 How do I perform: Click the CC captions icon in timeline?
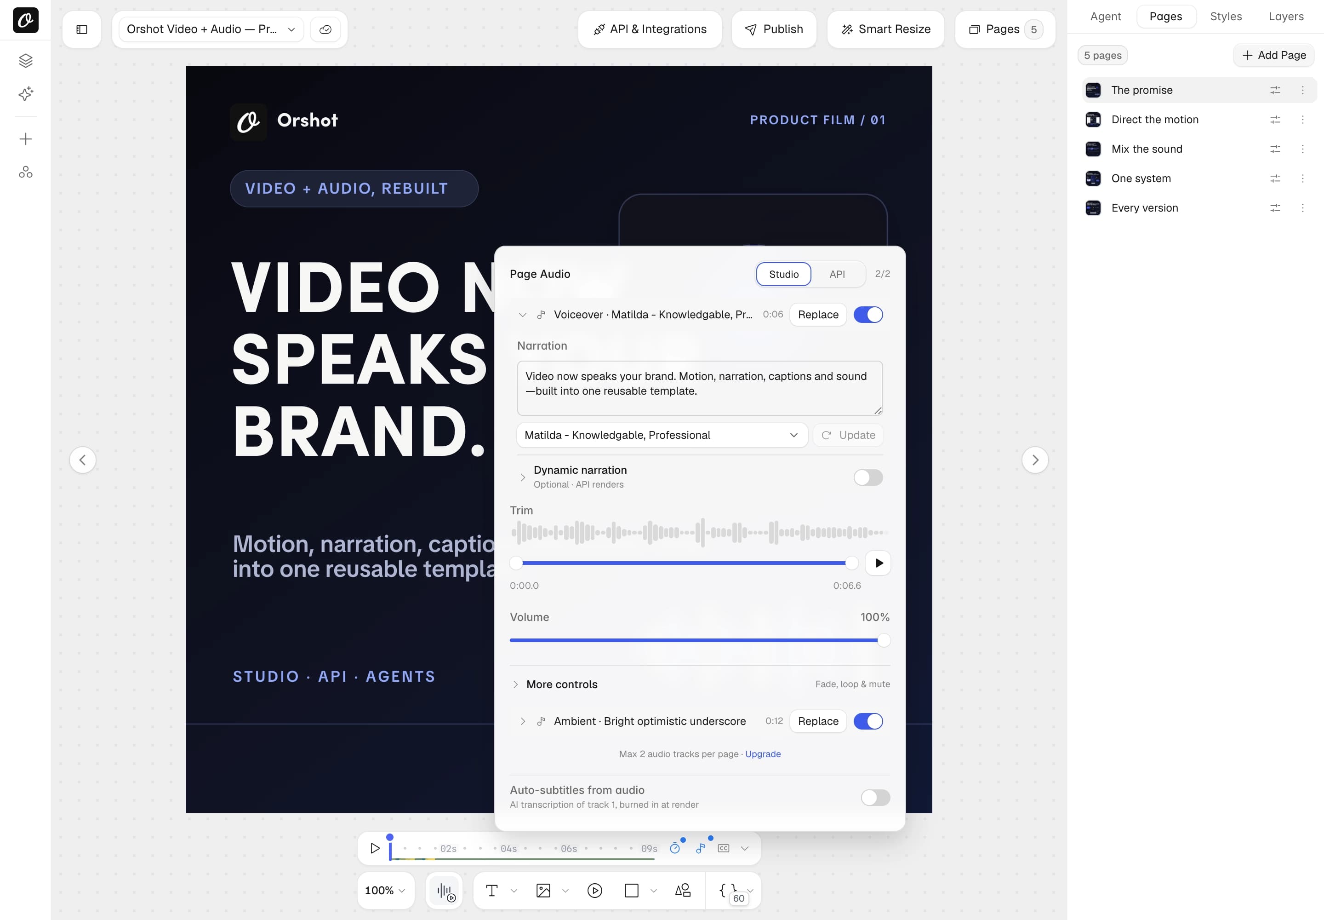pyautogui.click(x=724, y=848)
